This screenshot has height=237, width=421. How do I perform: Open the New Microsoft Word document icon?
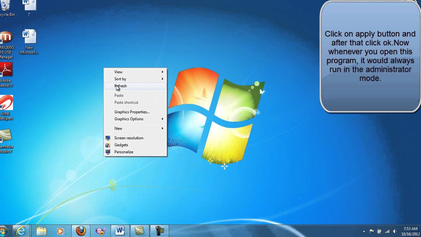29,42
